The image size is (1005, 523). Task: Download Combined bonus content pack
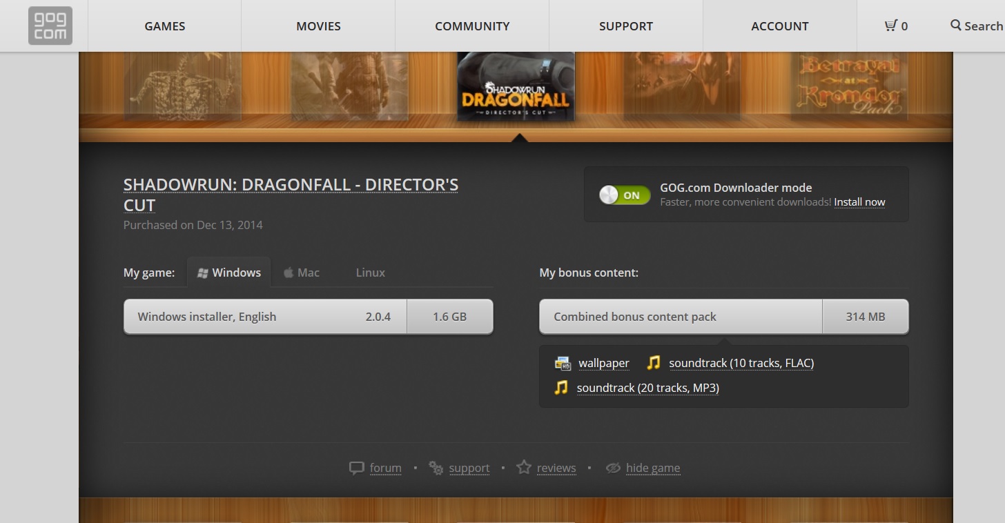tap(681, 317)
